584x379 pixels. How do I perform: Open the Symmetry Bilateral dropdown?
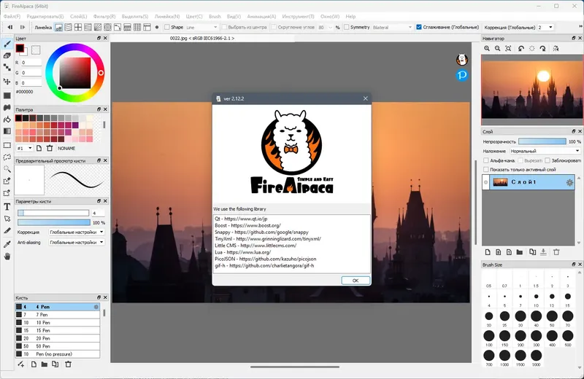[393, 27]
